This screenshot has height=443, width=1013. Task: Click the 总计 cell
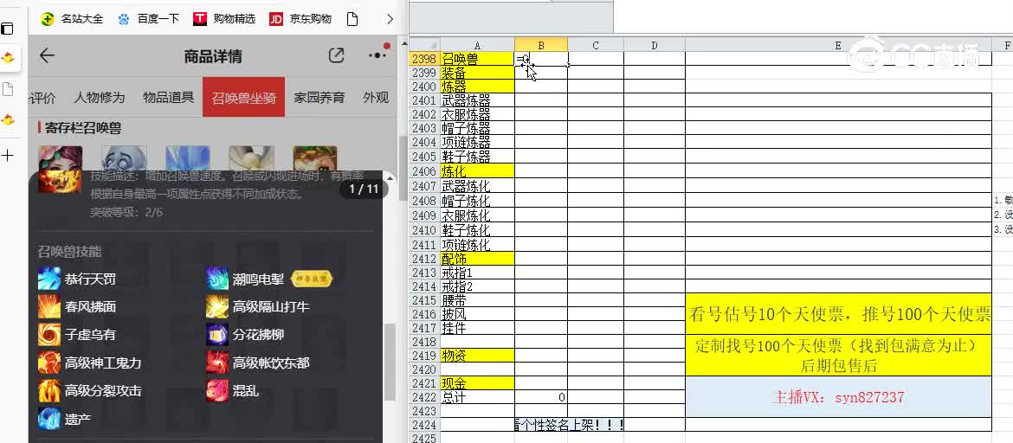coord(477,397)
